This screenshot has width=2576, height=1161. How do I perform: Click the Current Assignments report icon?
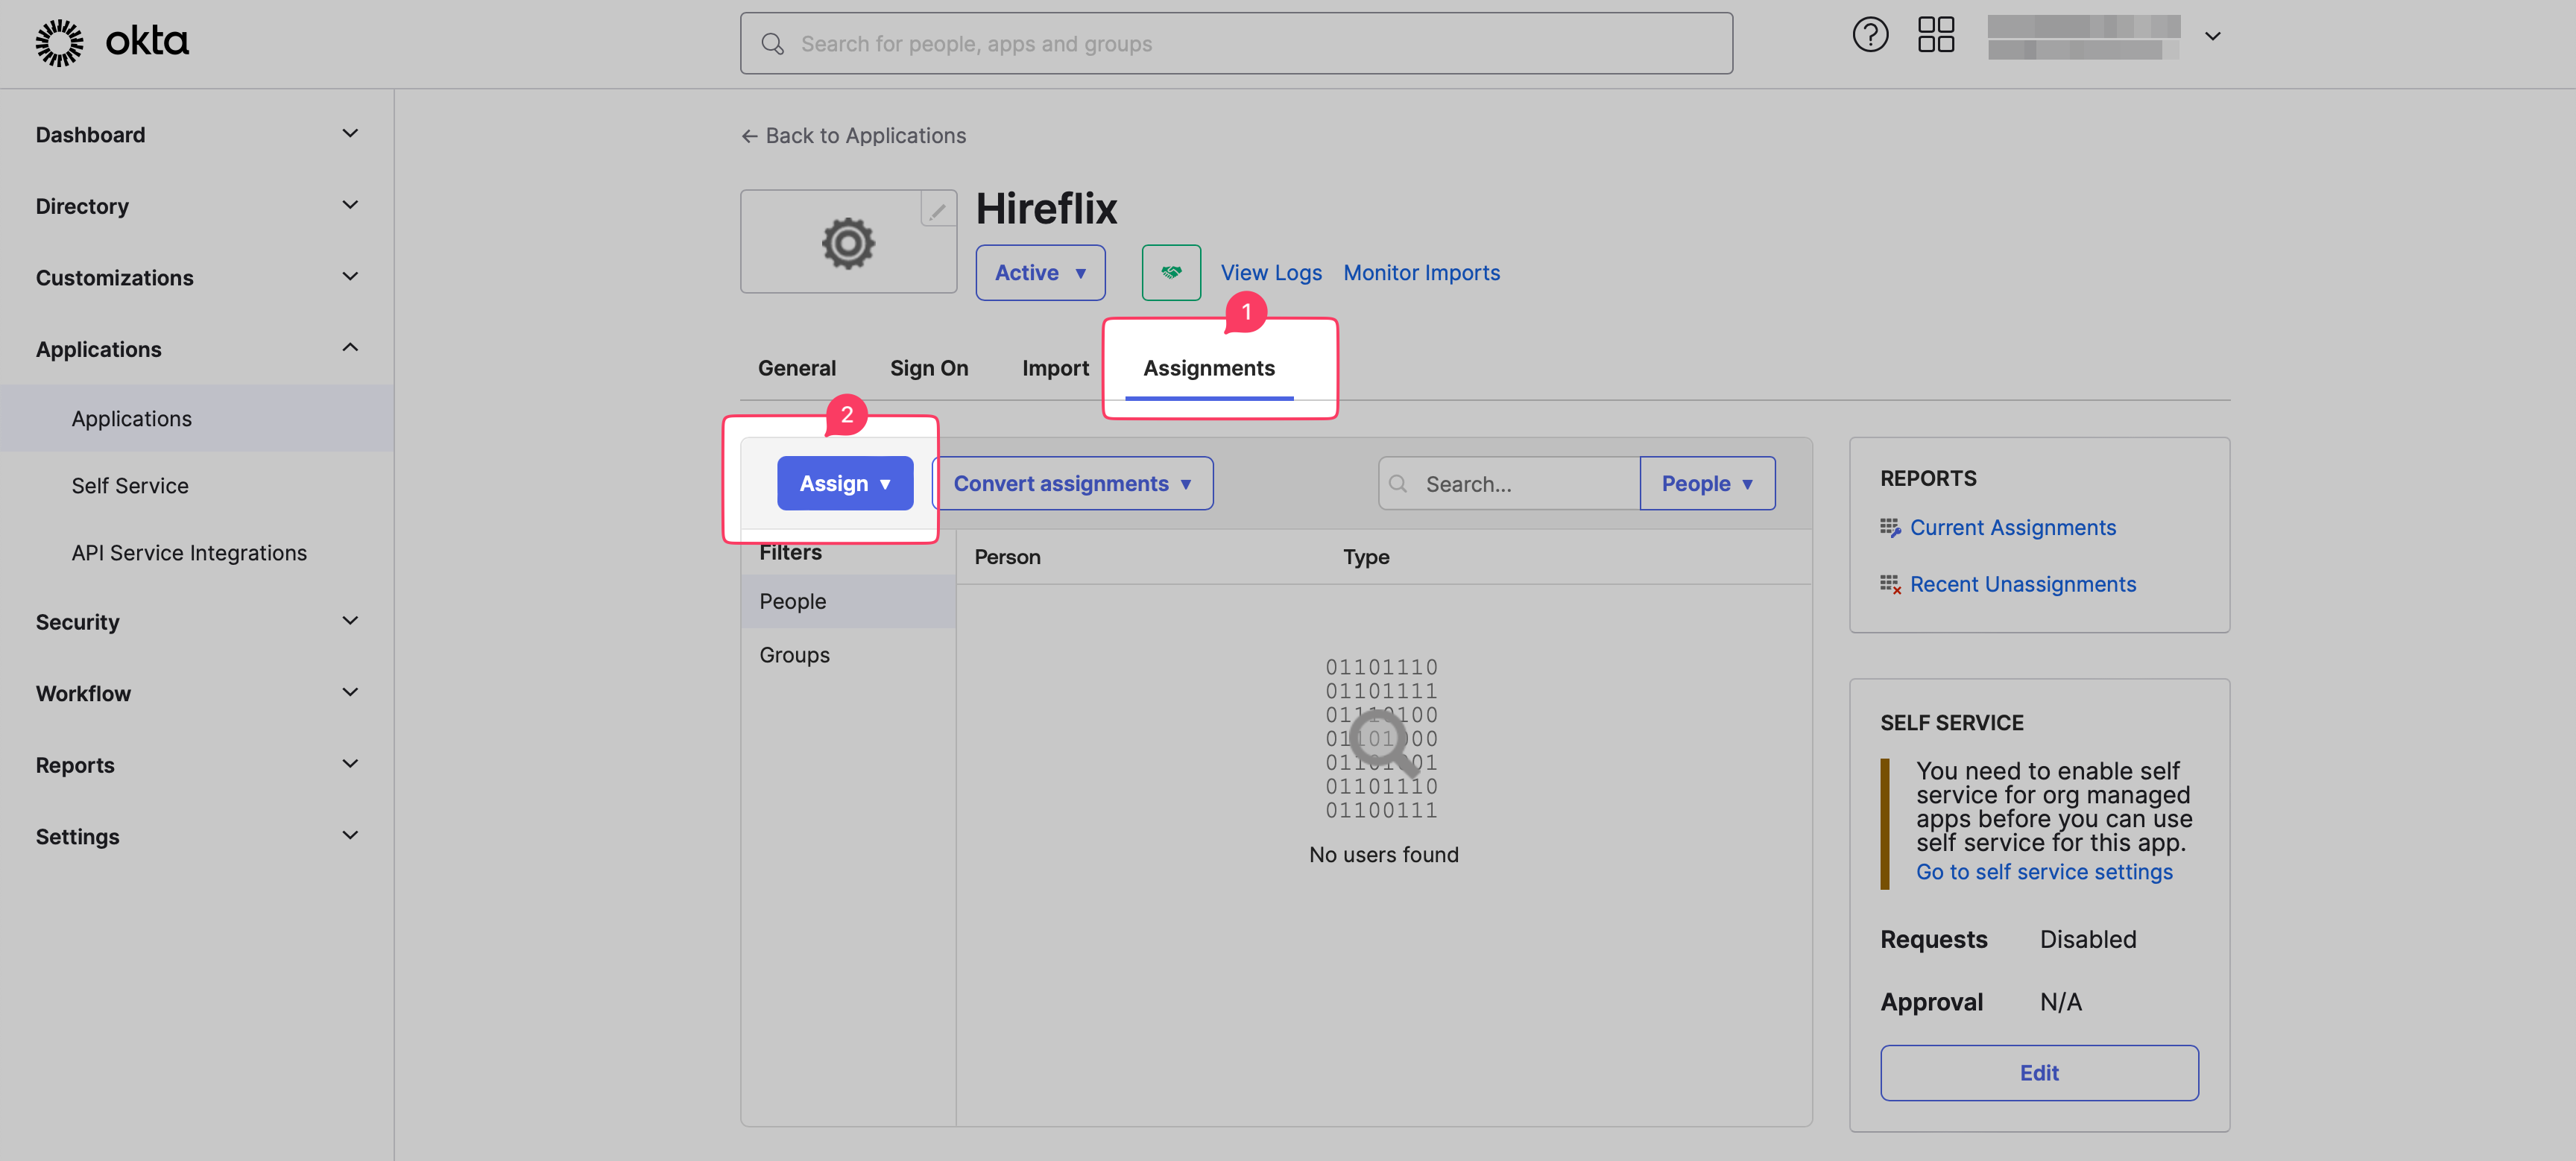point(1890,527)
